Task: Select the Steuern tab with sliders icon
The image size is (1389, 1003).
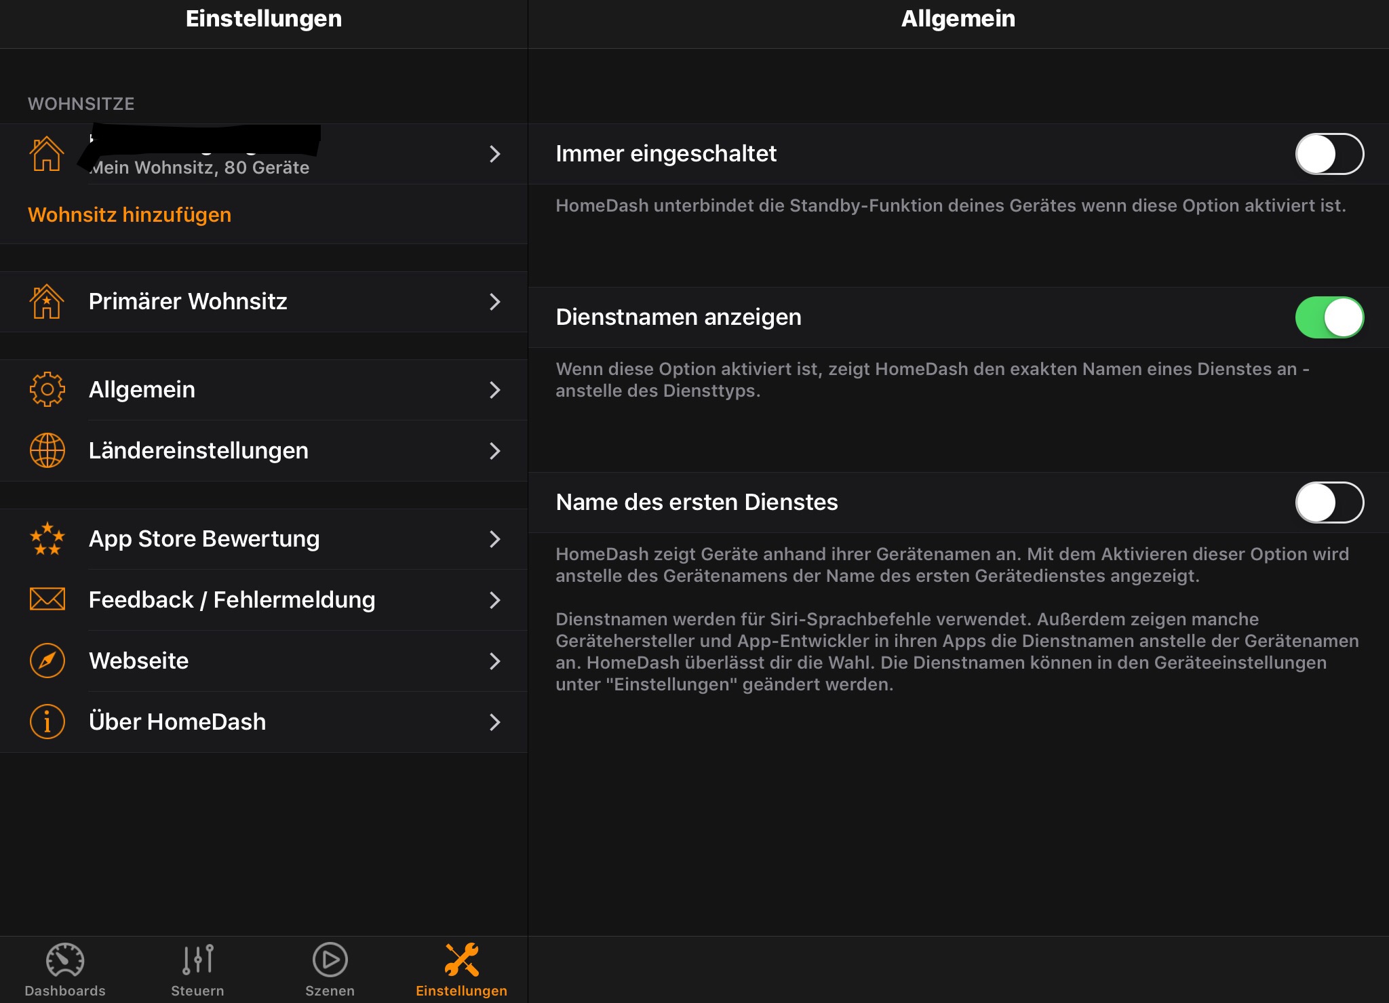Action: coord(197,970)
